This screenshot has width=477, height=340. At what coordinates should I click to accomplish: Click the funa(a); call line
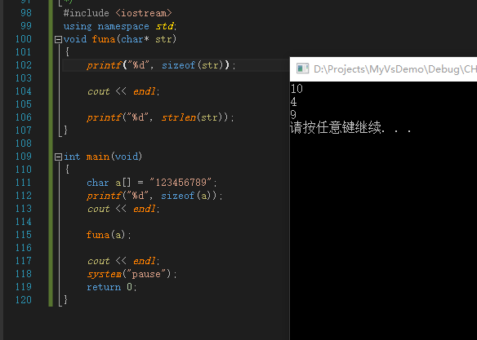[109, 235]
